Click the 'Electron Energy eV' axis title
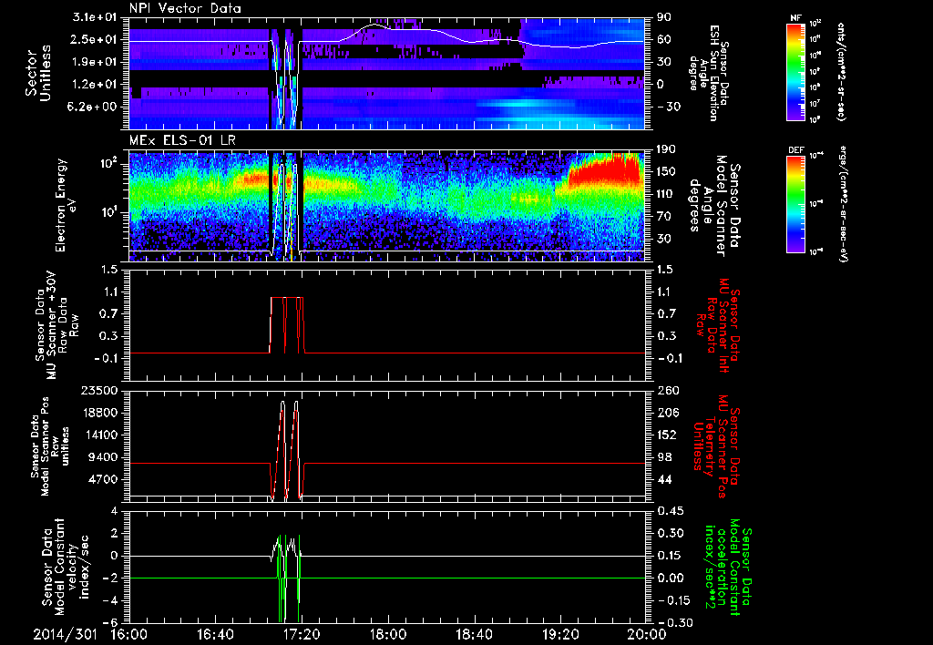The height and width of the screenshot is (645, 933). (67, 205)
